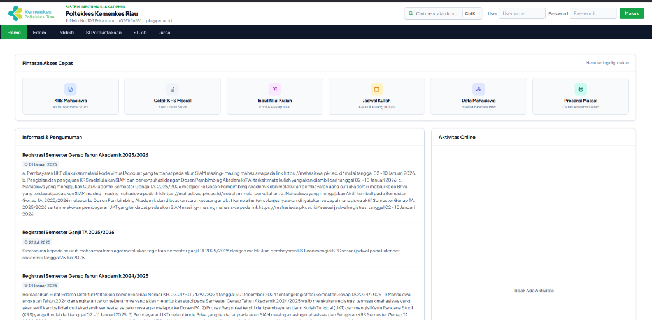This screenshot has height=320, width=652.
Task: Open Cetak KHS Massal file icon
Action: [173, 89]
